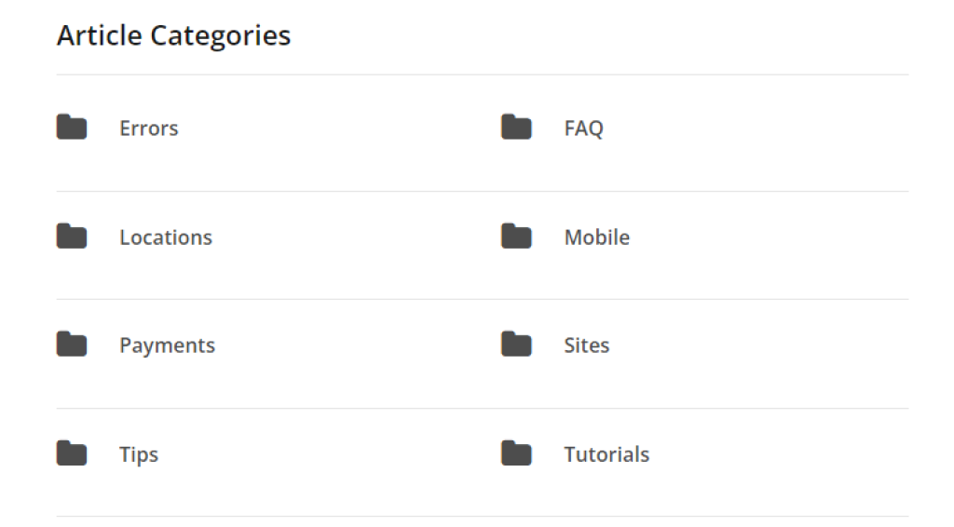Browse the Tutorials text link
This screenshot has height=527, width=954.
click(x=606, y=455)
